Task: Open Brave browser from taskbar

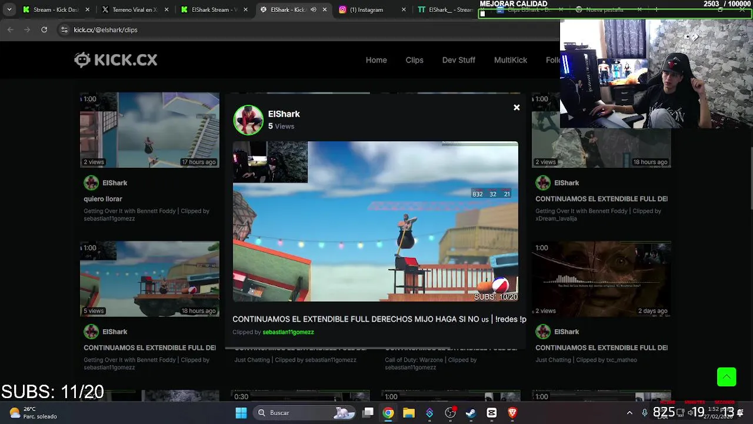Action: point(512,413)
